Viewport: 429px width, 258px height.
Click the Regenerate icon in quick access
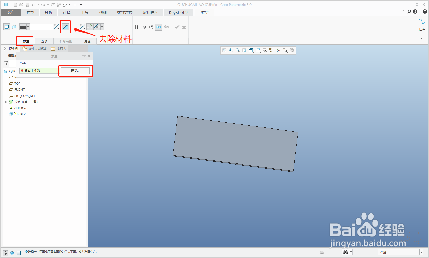pyautogui.click(x=53, y=5)
